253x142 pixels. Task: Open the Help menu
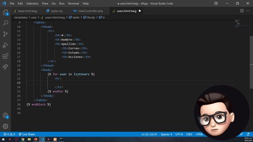point(86,4)
